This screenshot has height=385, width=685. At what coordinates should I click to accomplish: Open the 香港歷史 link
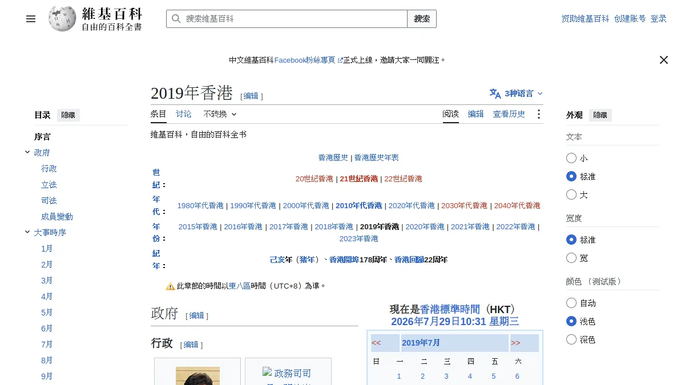[x=333, y=157]
